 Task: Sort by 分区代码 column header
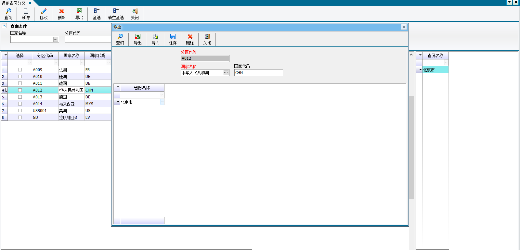click(x=45, y=56)
